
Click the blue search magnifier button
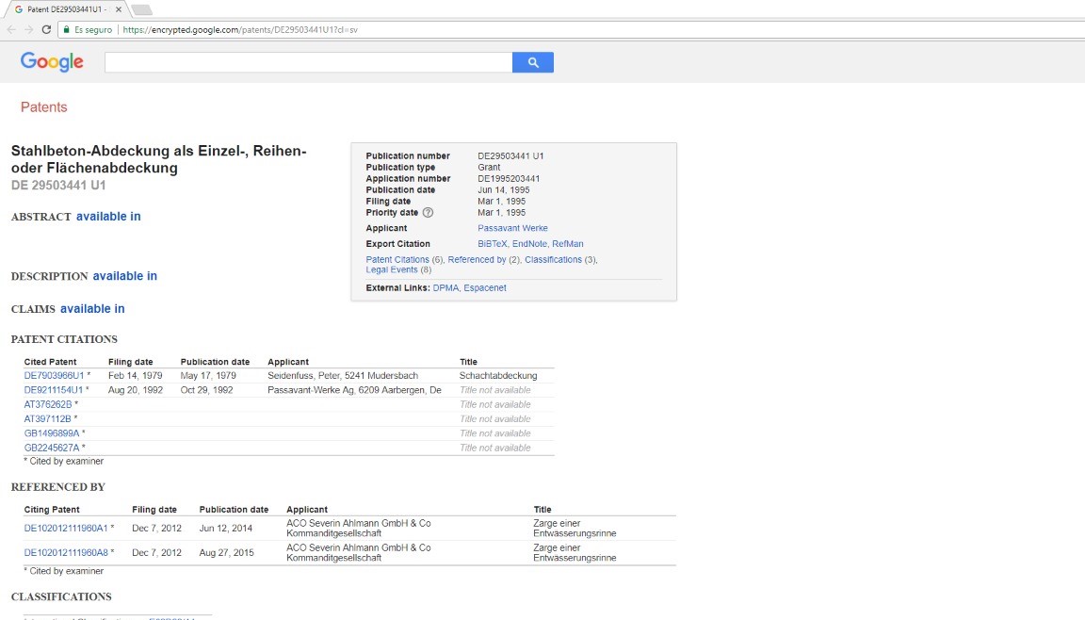533,62
